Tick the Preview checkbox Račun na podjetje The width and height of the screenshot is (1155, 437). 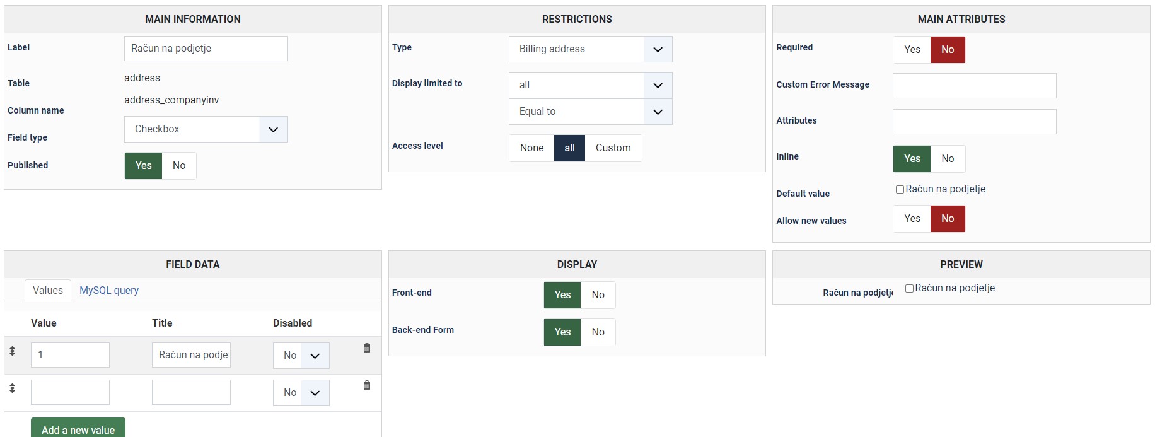tap(909, 288)
